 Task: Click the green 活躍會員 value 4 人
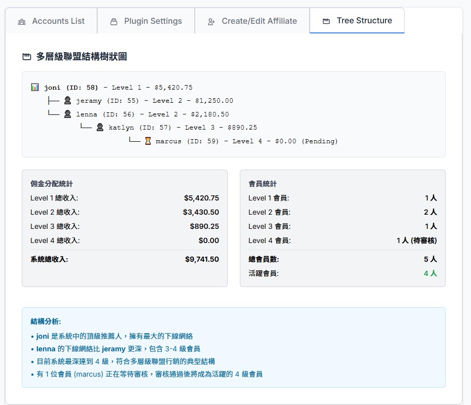[x=431, y=273]
